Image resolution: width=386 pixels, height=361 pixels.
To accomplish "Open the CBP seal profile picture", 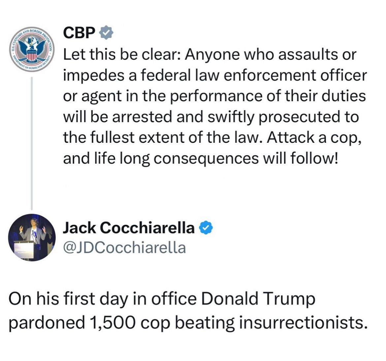I will pos(32,48).
